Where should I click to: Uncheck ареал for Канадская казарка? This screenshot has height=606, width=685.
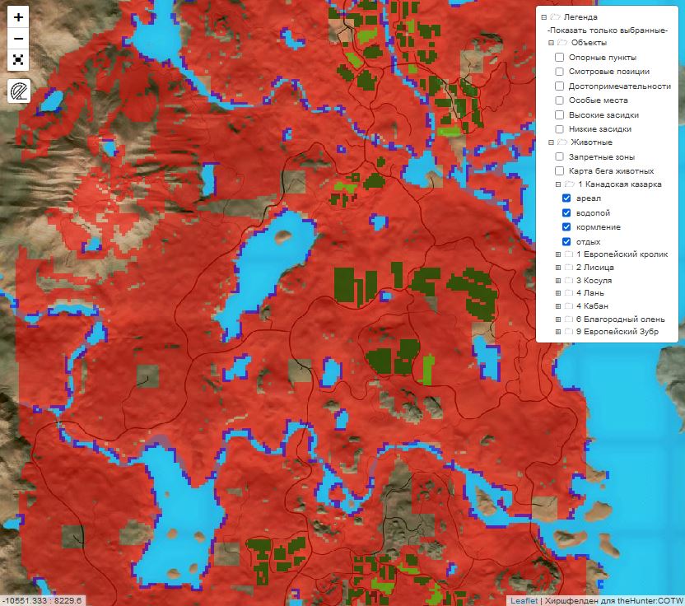click(566, 198)
